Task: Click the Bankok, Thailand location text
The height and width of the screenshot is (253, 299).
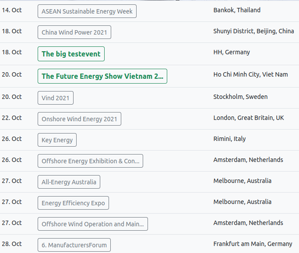Action: coord(237,10)
